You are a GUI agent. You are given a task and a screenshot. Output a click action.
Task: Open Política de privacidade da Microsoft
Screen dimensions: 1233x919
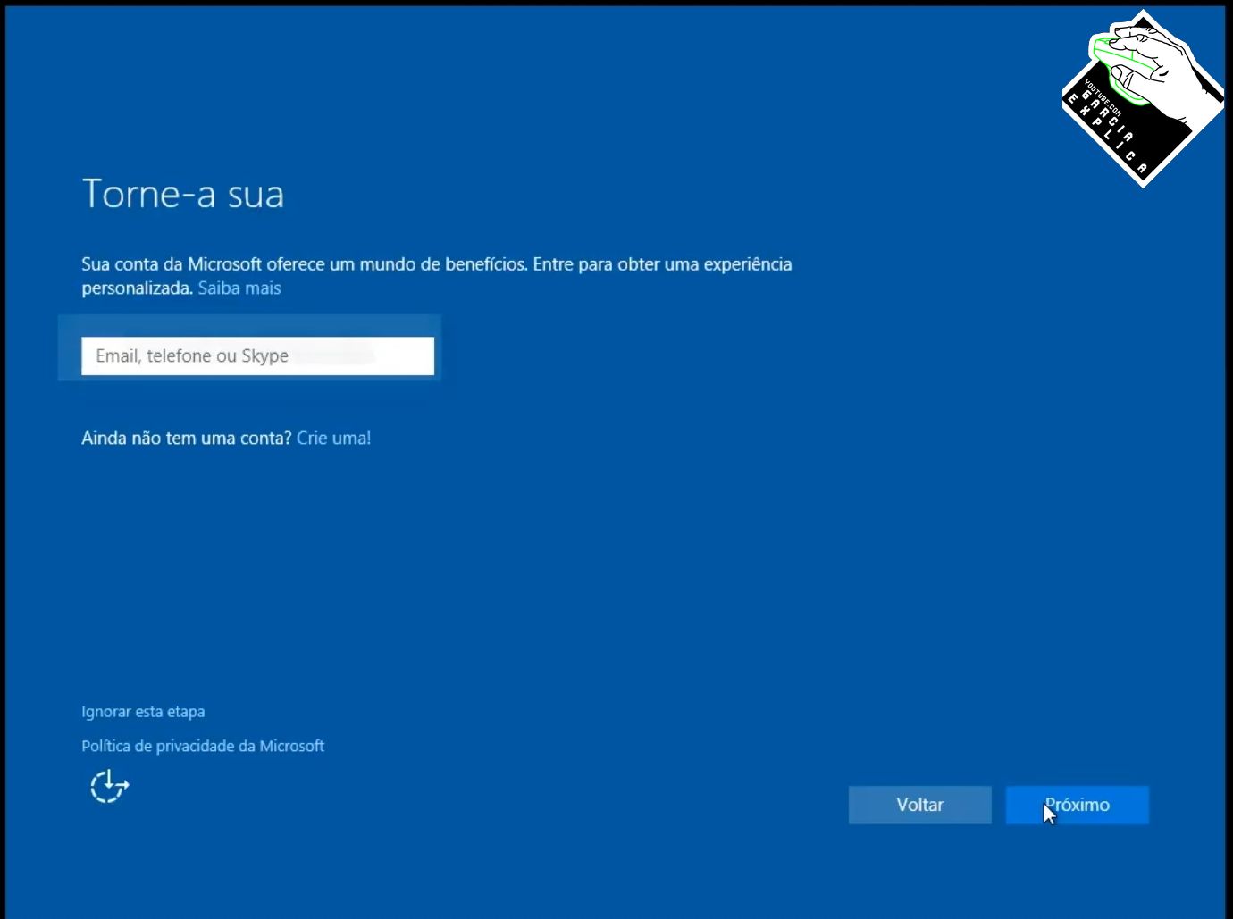(x=203, y=746)
